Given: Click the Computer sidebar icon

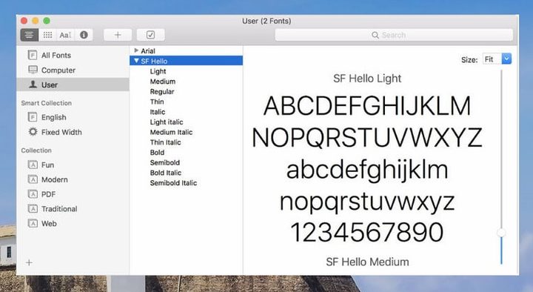Looking at the screenshot, I should coord(33,70).
